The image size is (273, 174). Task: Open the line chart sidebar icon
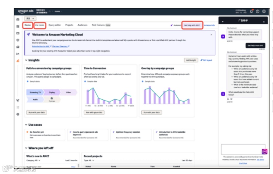[x=18, y=54]
